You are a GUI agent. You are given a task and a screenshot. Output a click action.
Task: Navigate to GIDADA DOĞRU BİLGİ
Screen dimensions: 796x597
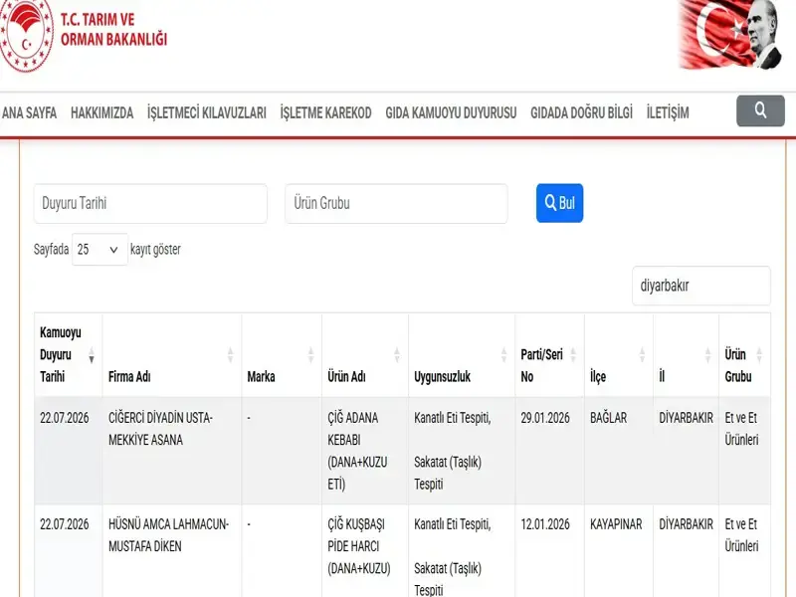(x=582, y=112)
